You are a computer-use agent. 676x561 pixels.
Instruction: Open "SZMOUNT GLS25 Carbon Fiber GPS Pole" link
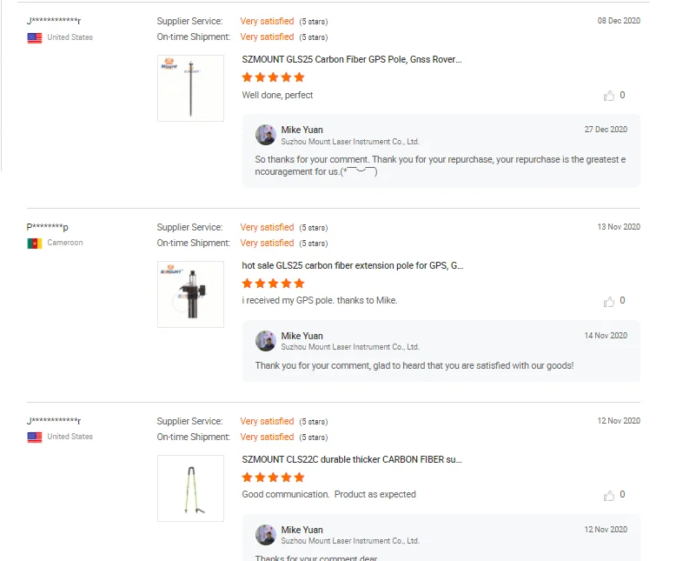[352, 59]
